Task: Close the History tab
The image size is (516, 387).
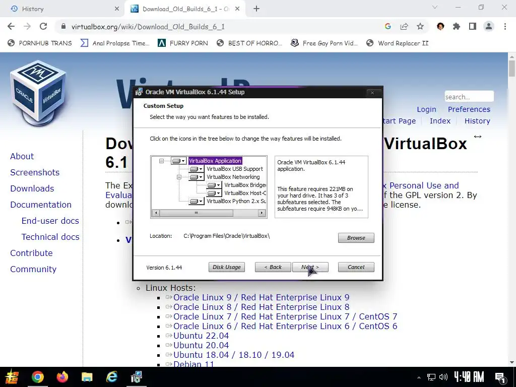Action: click(117, 9)
